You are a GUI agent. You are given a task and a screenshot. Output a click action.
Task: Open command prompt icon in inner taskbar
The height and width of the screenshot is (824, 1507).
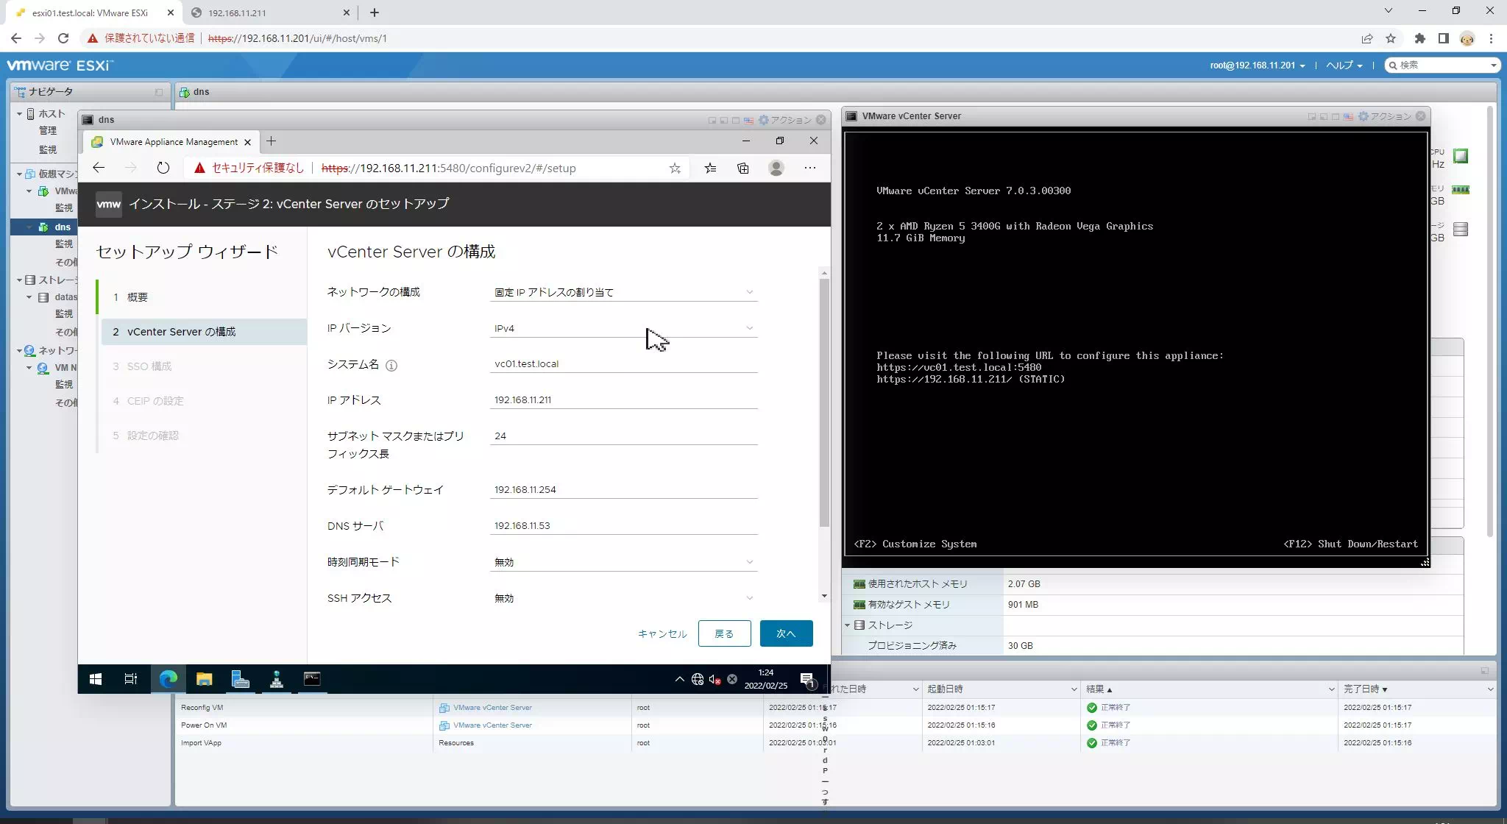click(x=312, y=679)
